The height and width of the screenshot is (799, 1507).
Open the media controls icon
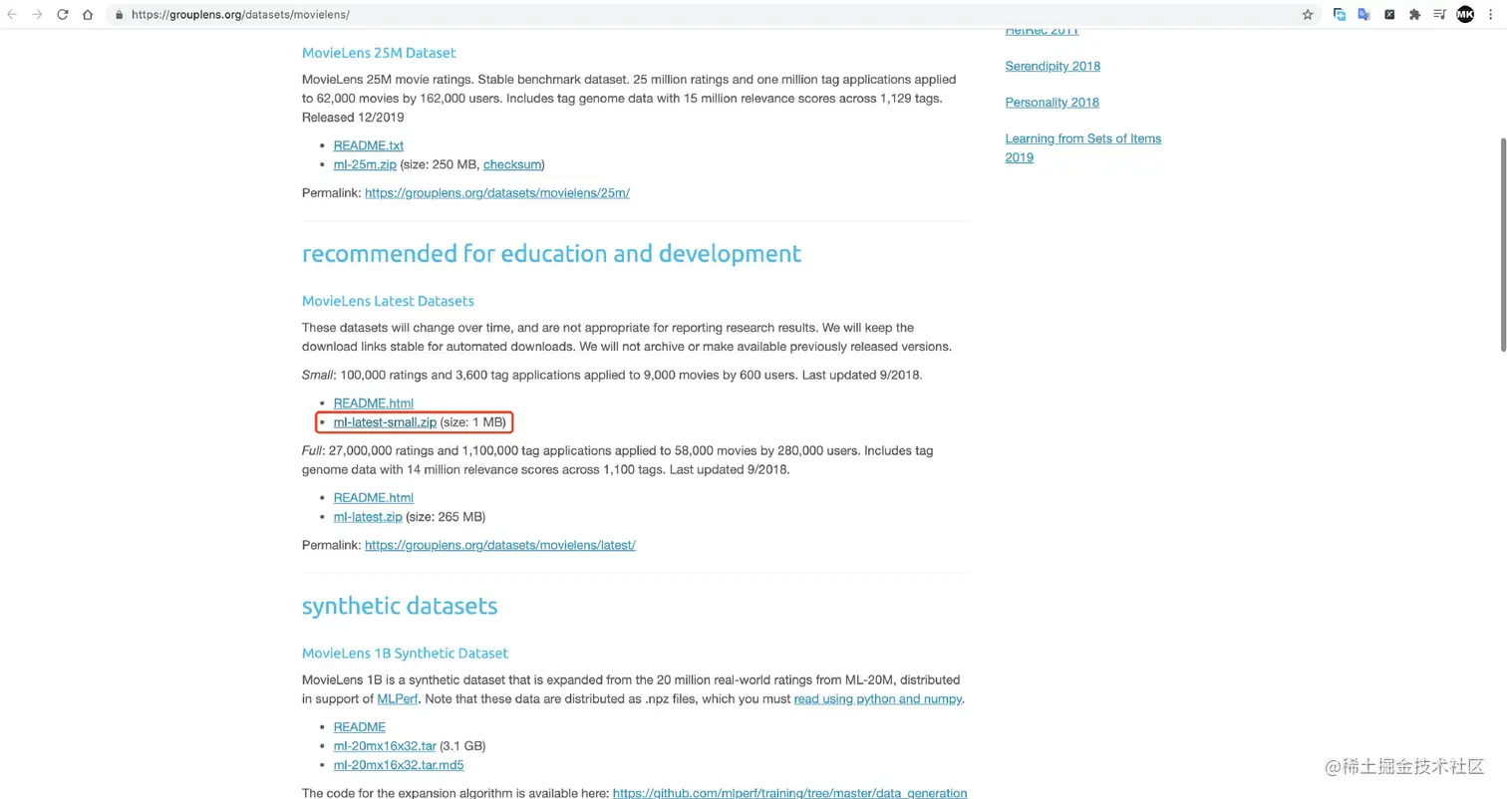coord(1439,15)
